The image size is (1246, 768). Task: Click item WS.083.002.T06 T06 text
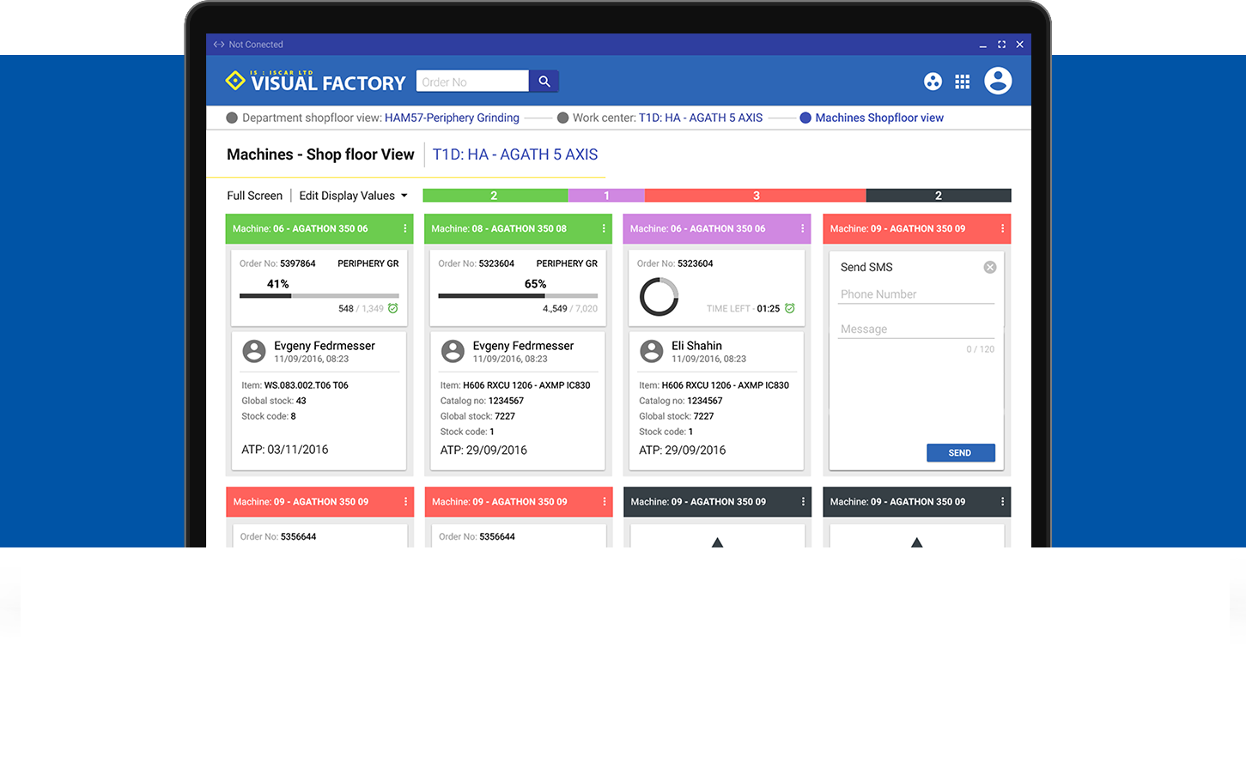click(x=306, y=385)
